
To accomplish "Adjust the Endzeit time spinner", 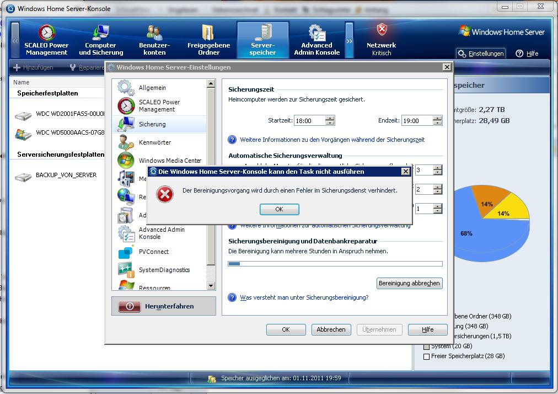I will [x=437, y=121].
